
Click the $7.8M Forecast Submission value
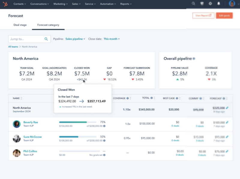137,74
